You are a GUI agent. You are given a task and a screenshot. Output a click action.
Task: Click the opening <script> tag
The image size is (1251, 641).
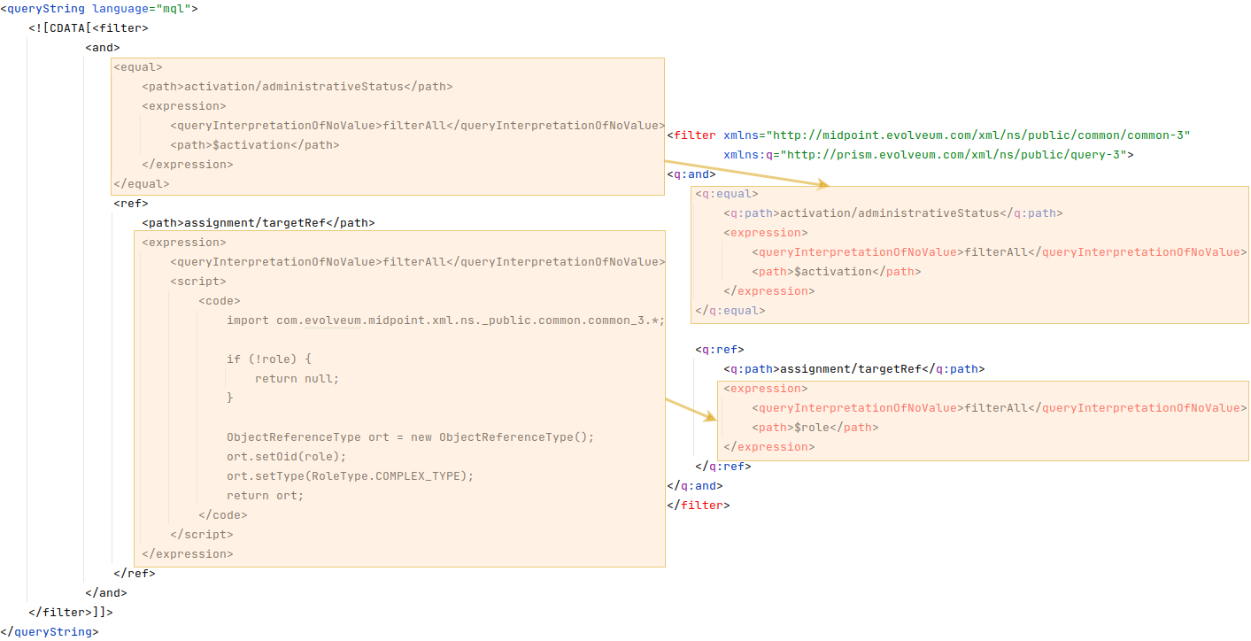tap(198, 282)
